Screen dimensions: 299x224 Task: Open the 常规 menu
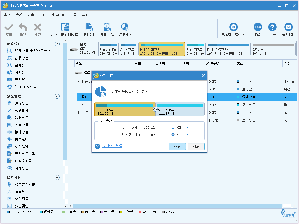[x=7, y=15]
